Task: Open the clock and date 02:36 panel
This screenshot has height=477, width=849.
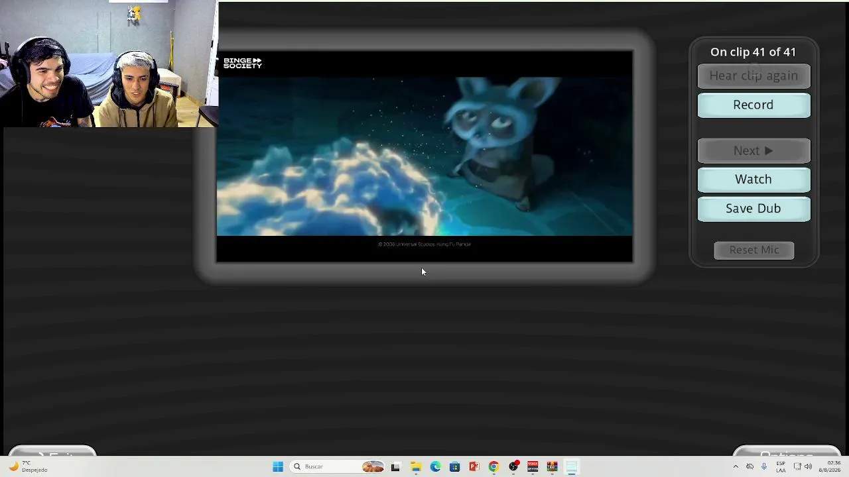Action: [834, 466]
